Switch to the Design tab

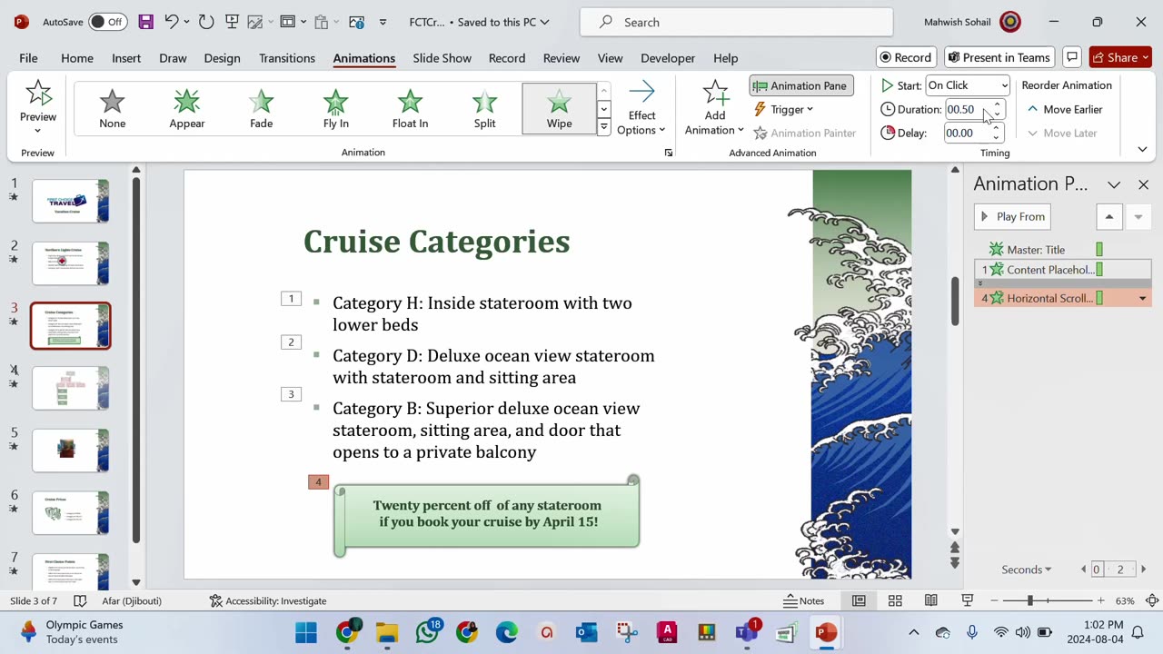click(x=222, y=58)
